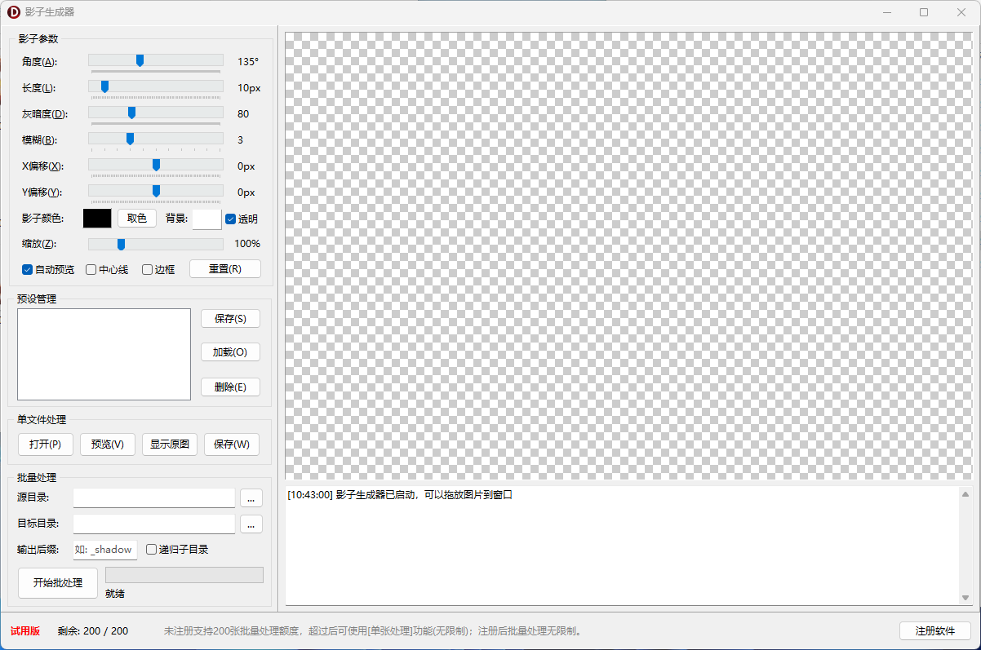Click the 缩放 zoom slider handle

click(x=121, y=244)
